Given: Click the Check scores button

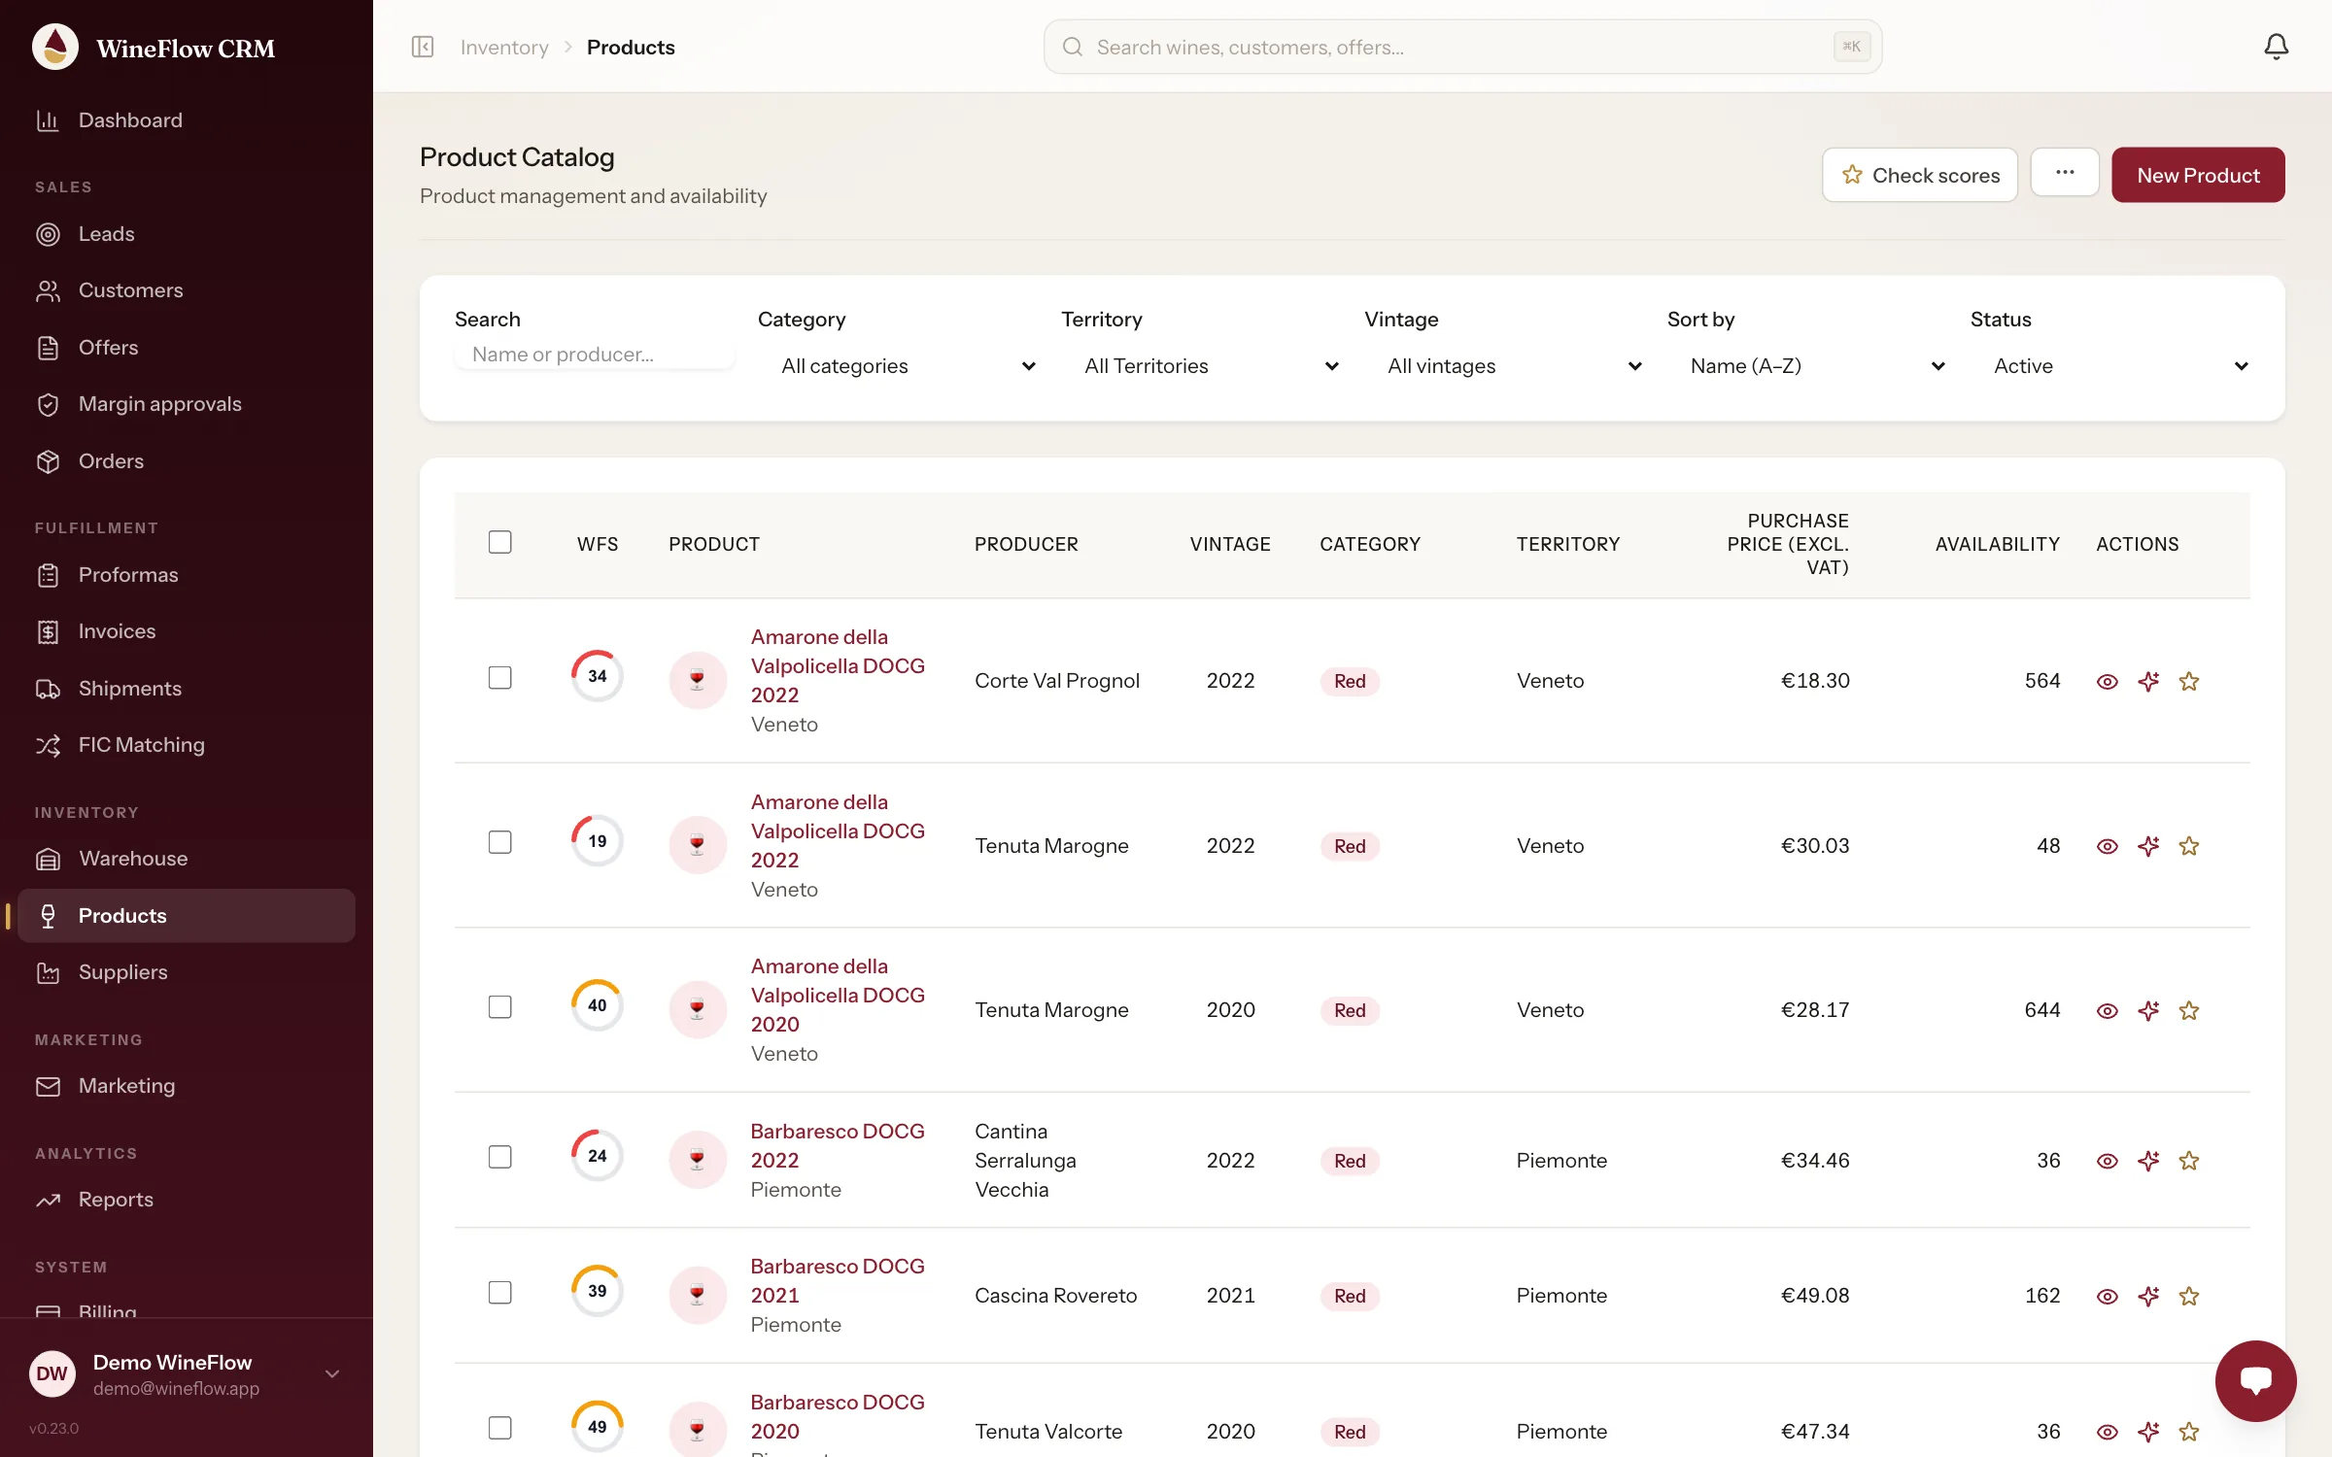Looking at the screenshot, I should tap(1920, 175).
